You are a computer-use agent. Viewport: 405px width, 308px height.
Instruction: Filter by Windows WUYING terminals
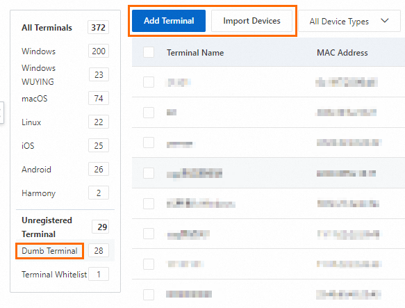tap(38, 74)
